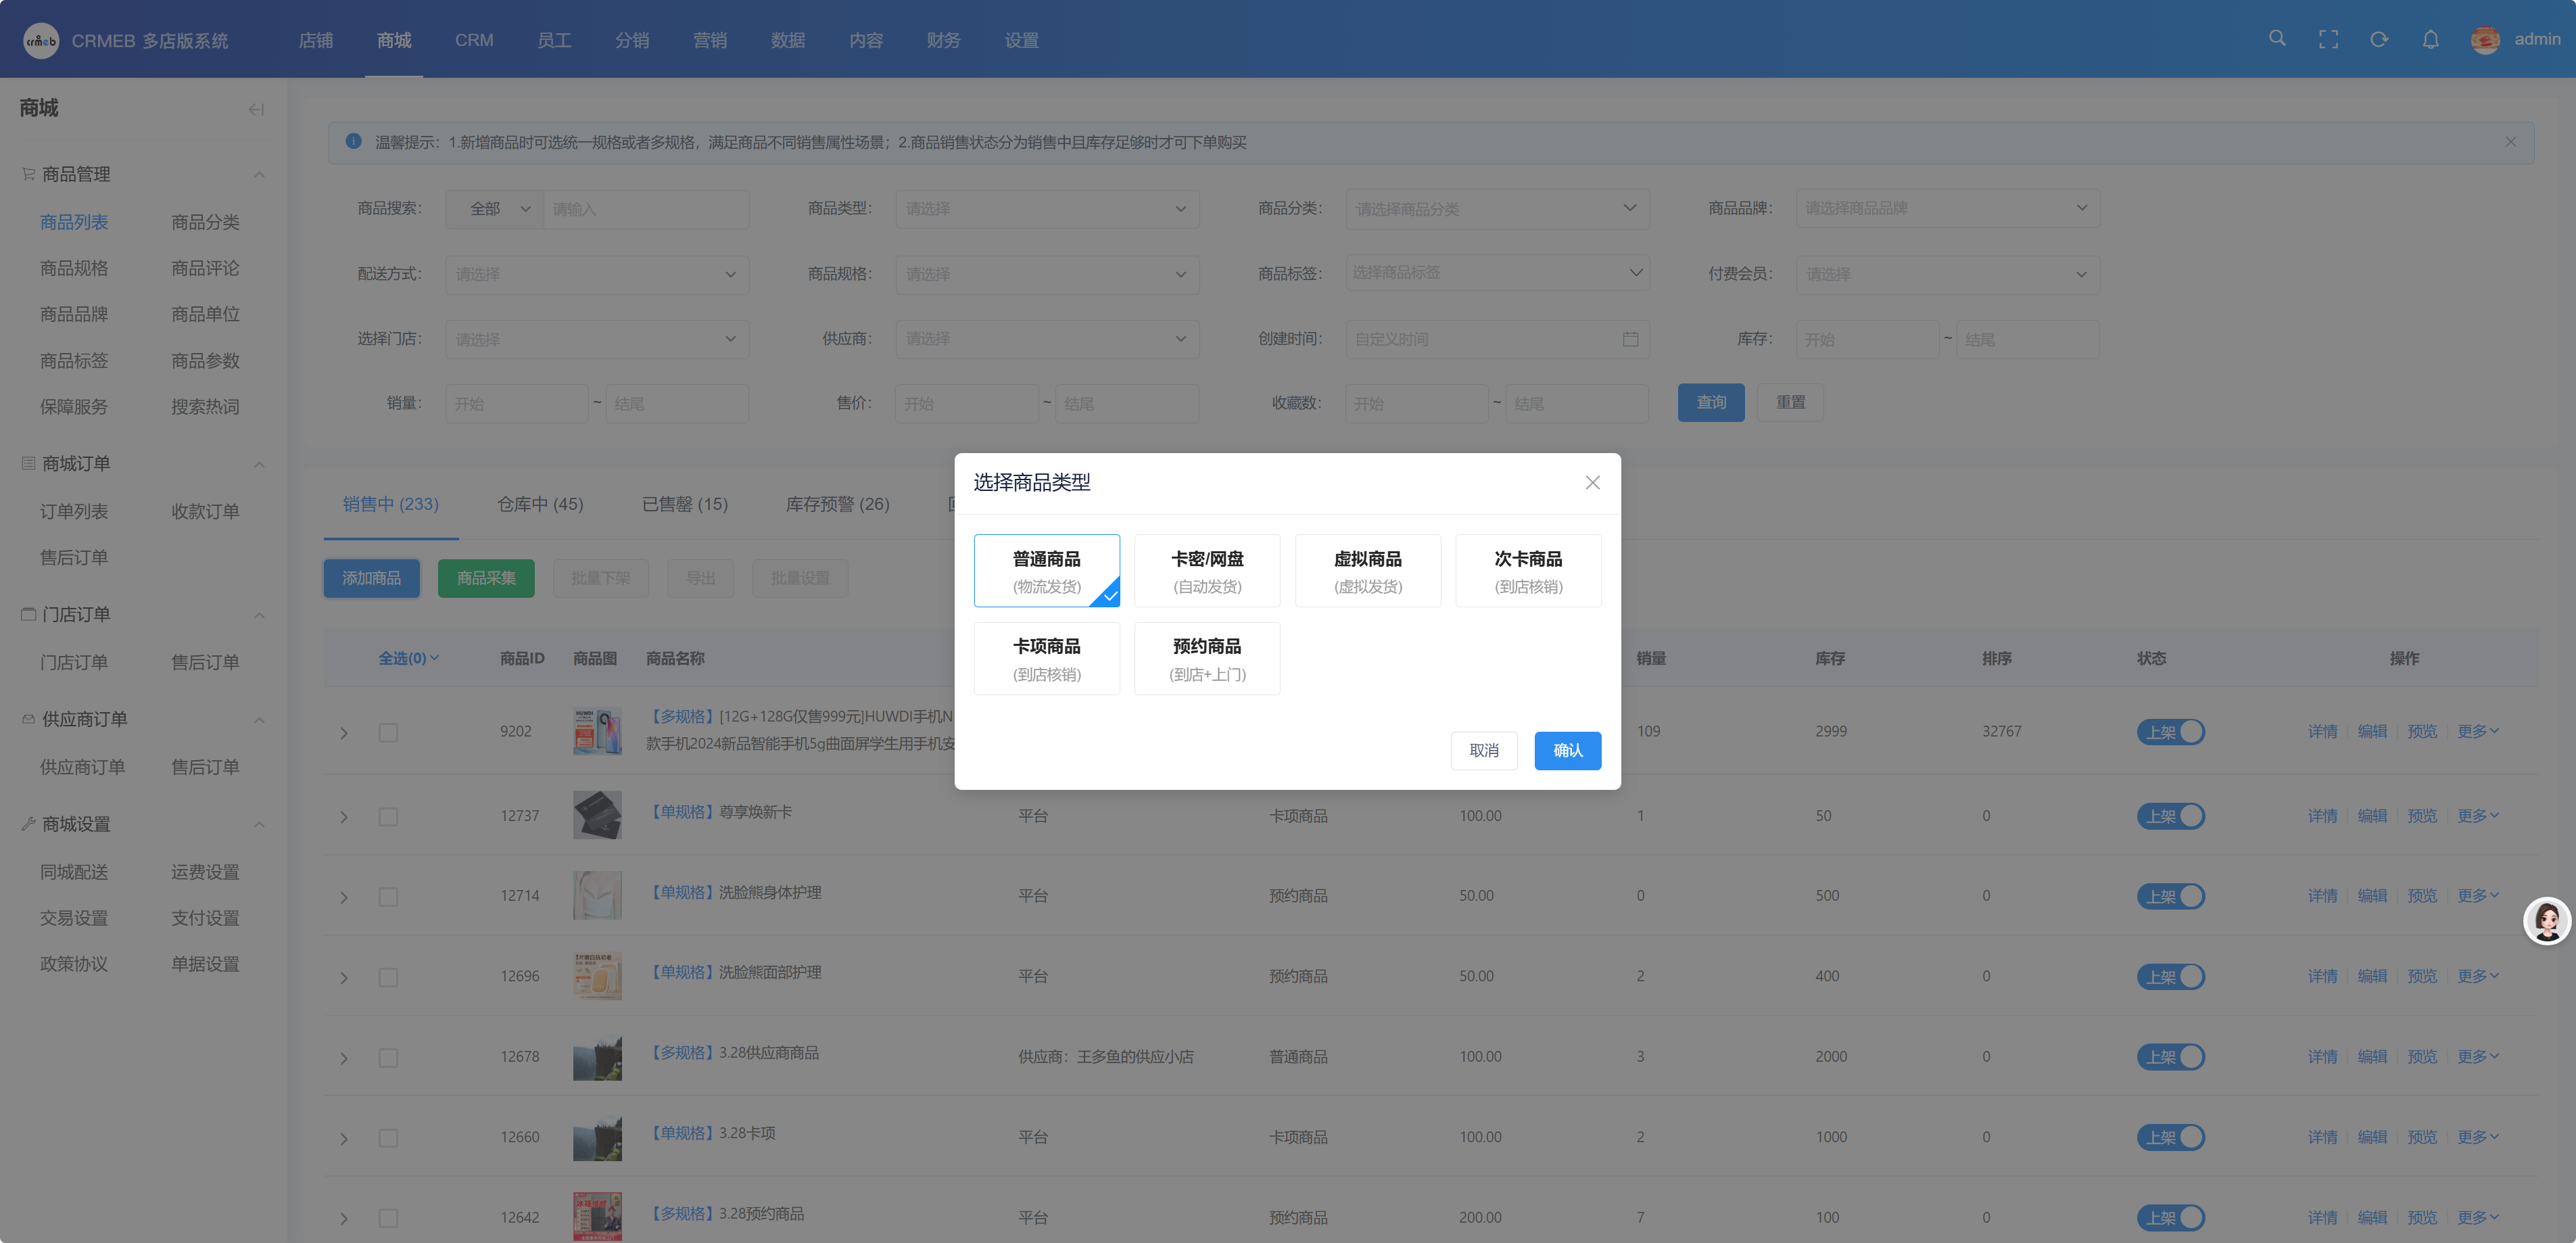
Task: Toggle 上架 switch for product 9202
Action: 2170,732
